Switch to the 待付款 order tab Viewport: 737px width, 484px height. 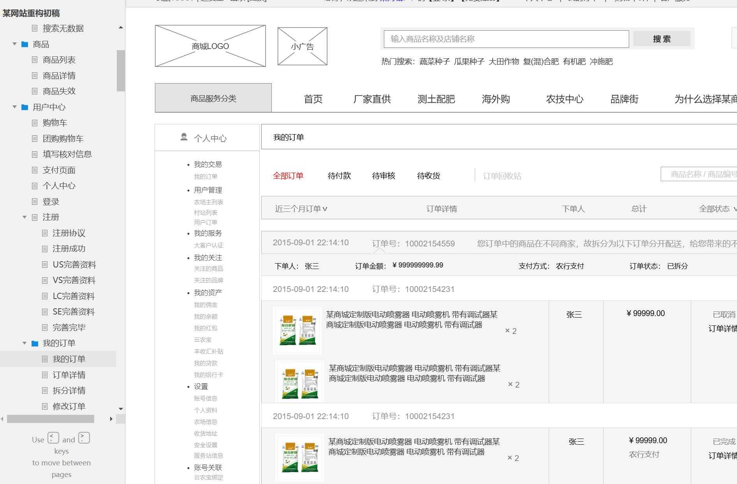339,176
